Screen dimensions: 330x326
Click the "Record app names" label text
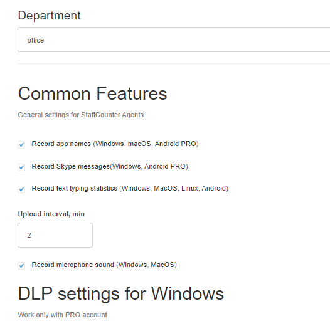click(x=61, y=144)
